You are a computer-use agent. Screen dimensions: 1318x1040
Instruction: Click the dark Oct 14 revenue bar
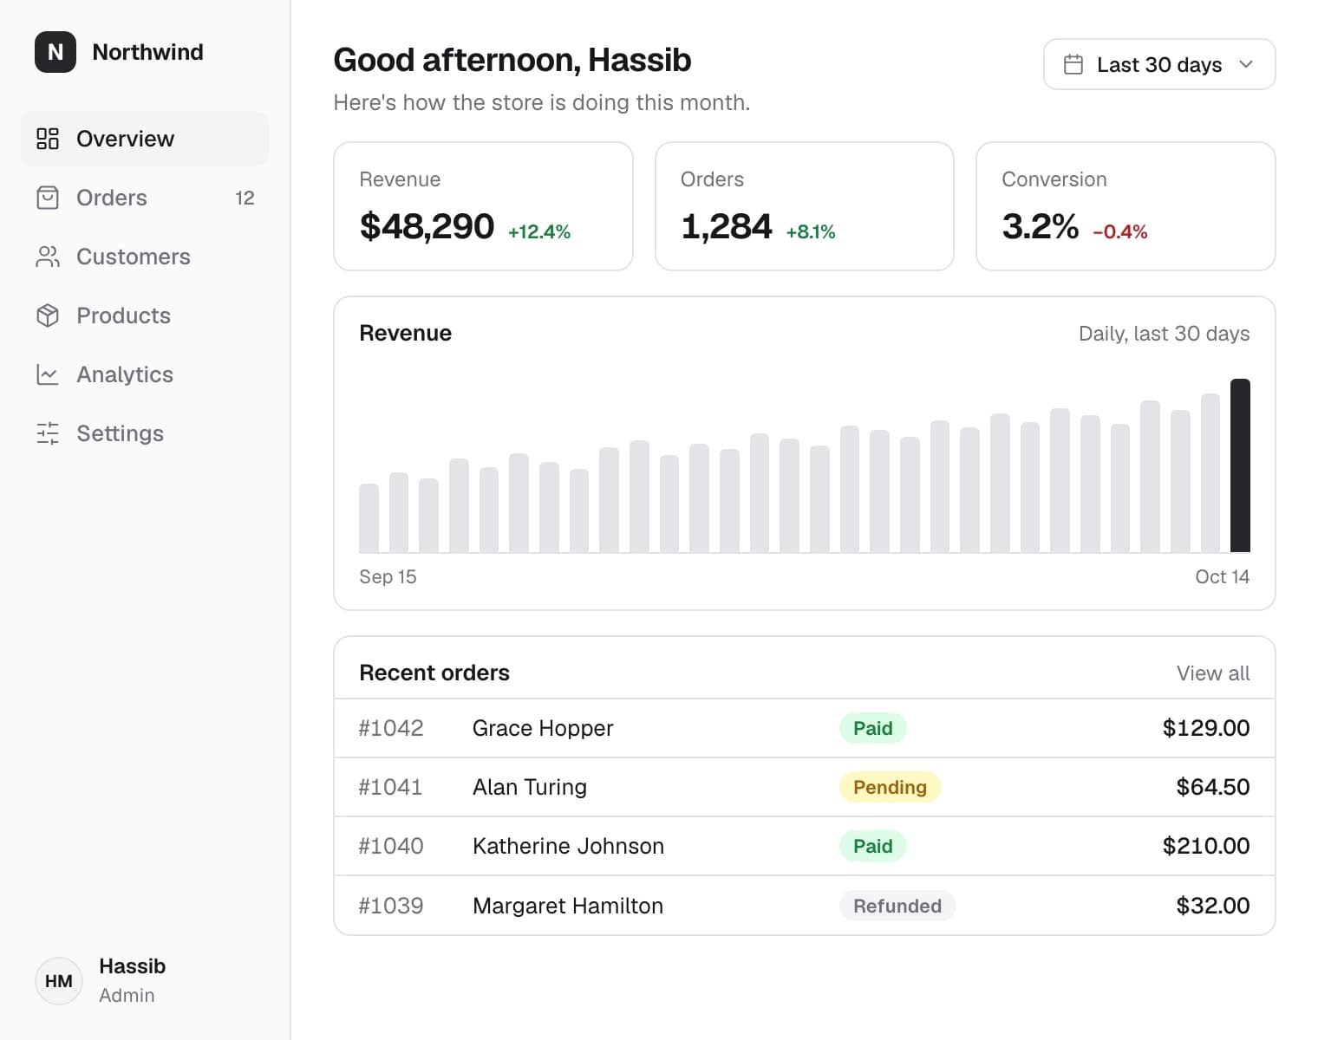[x=1240, y=465]
